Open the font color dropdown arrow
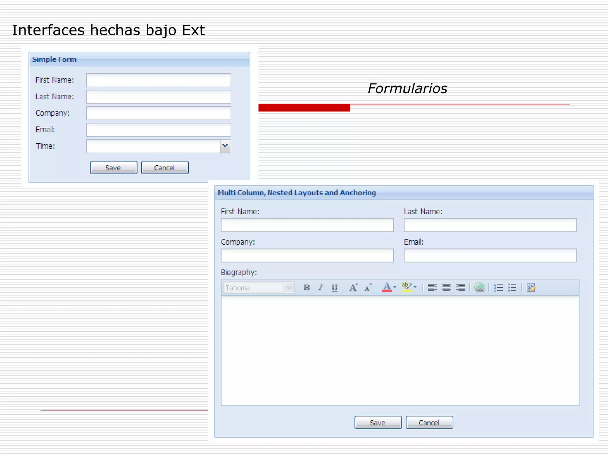This screenshot has height=456, width=608. click(395, 287)
